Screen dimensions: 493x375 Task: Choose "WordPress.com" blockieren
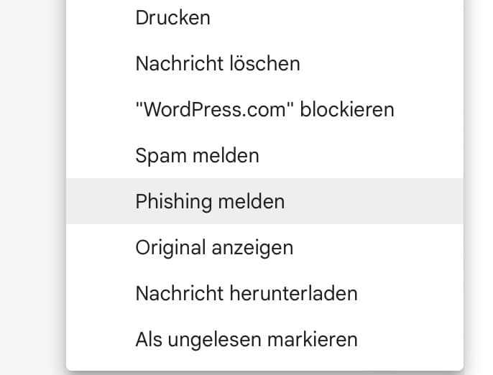coord(264,110)
